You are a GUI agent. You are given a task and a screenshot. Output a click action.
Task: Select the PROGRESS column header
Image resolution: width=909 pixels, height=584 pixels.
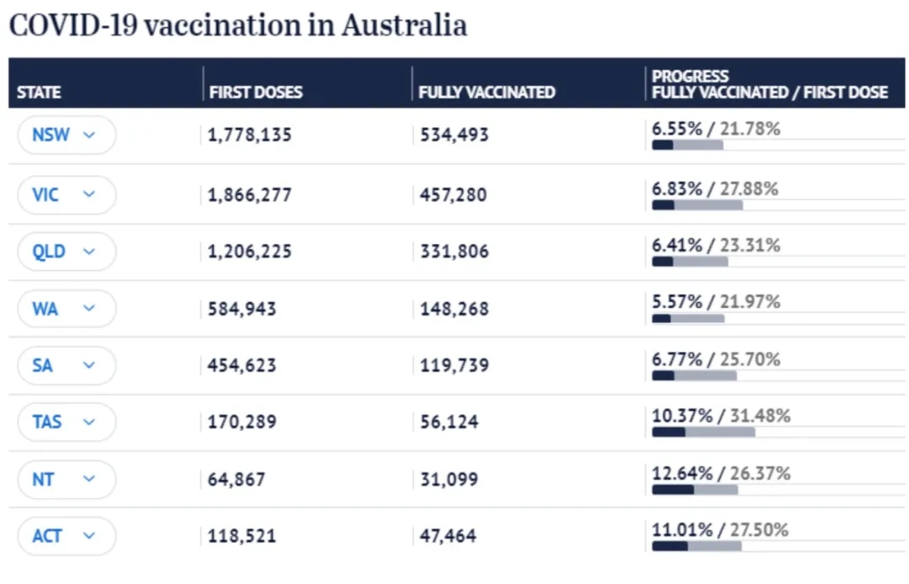coord(769,84)
